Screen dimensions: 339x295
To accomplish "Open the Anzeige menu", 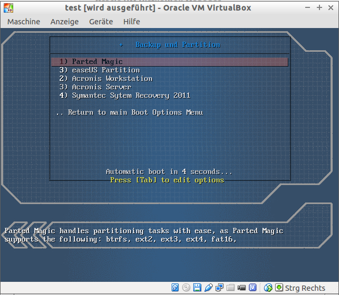I will [64, 22].
